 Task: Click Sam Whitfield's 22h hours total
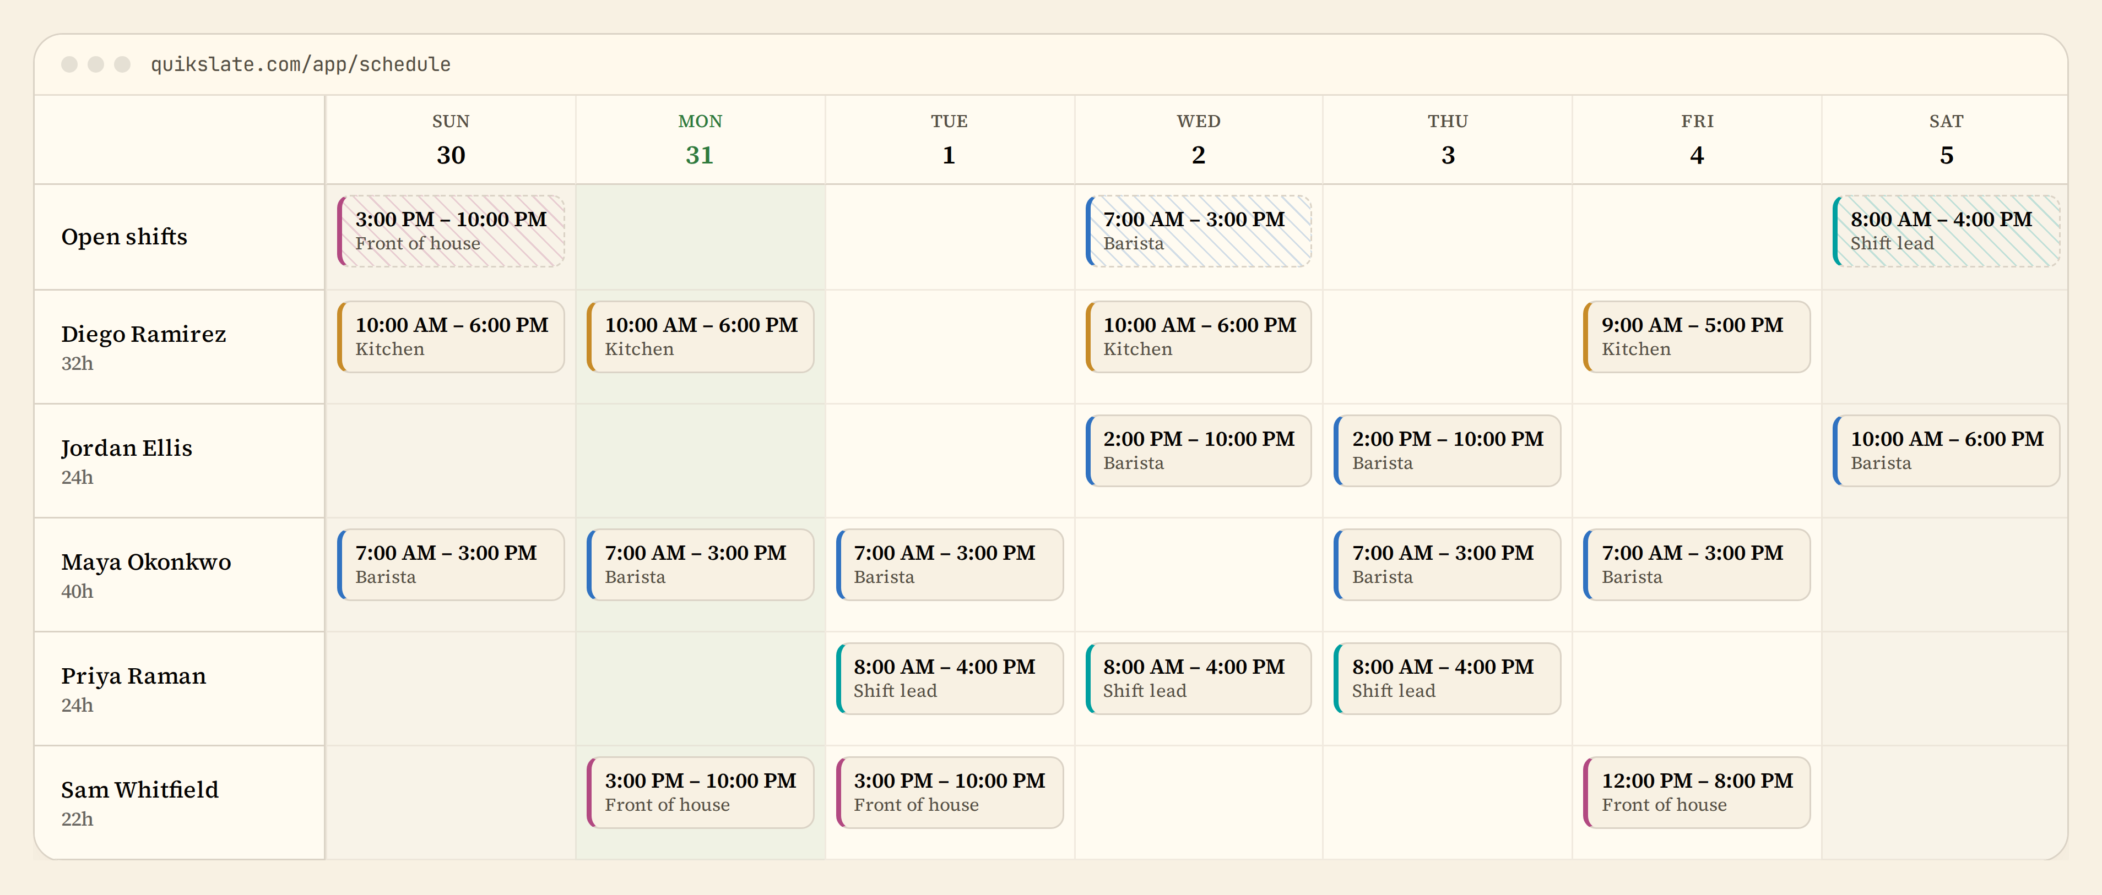[78, 819]
